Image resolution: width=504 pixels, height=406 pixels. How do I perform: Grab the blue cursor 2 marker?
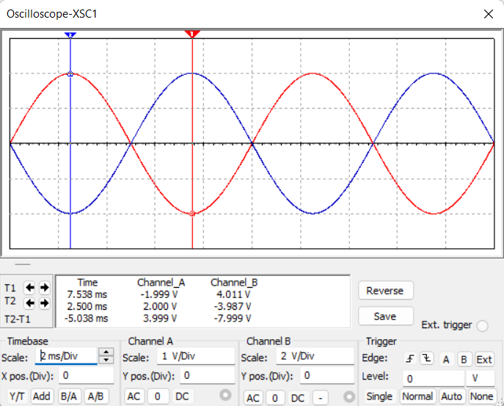[x=70, y=35]
